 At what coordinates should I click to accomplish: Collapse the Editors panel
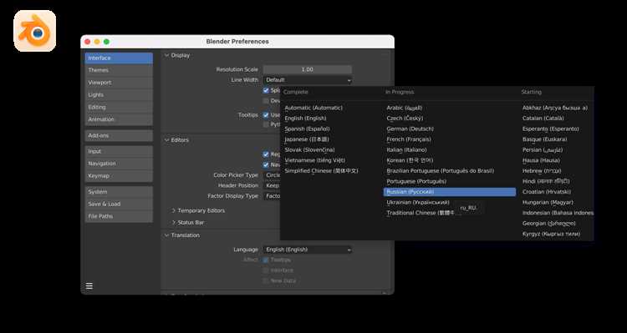[x=166, y=140]
